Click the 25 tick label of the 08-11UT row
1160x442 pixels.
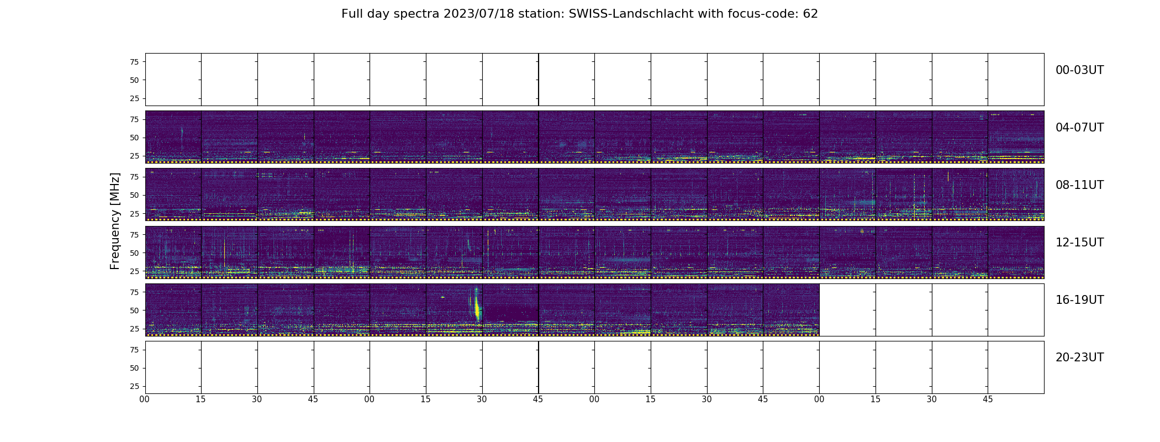pos(134,213)
